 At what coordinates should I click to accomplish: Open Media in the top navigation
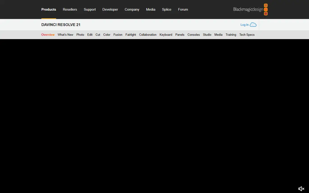[x=151, y=10]
